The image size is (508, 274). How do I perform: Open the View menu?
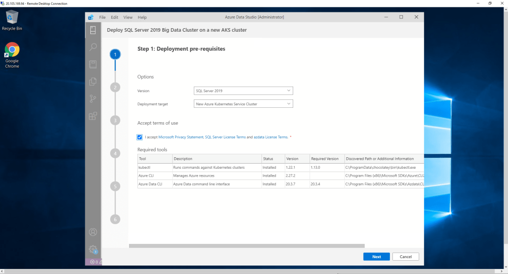(x=127, y=17)
